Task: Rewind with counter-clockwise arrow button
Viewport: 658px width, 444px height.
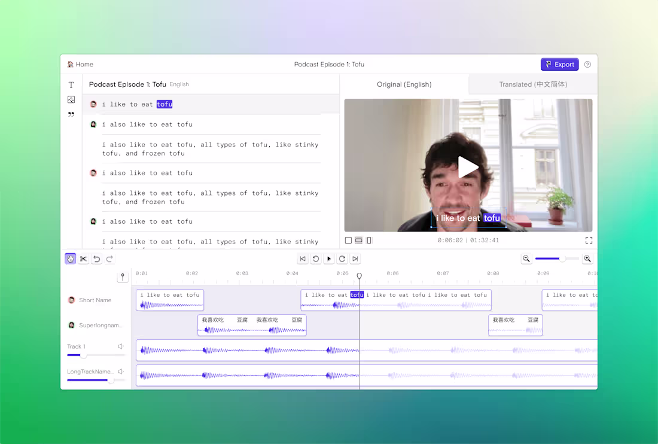Action: pyautogui.click(x=316, y=259)
